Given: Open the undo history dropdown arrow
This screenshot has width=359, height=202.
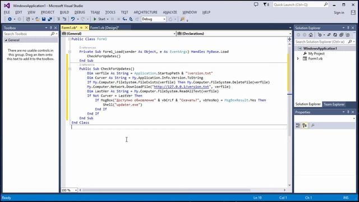Looking at the screenshot, I should point(78,19).
